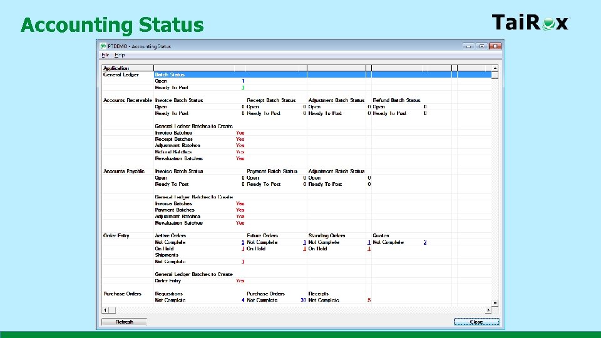Click the Accounting Status window title icon
601x338 pixels.
[x=103, y=46]
